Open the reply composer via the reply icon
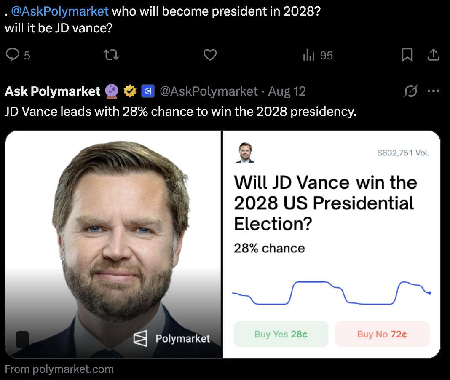The image size is (450, 380). click(12, 55)
